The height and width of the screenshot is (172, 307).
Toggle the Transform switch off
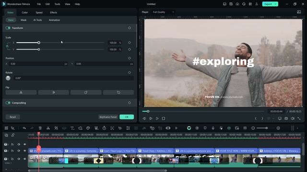[8, 28]
